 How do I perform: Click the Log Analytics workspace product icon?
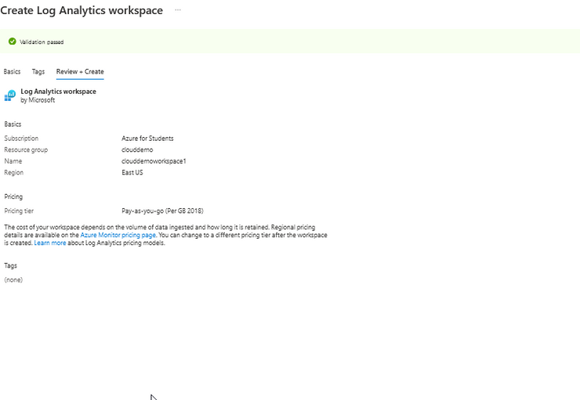tap(10, 95)
